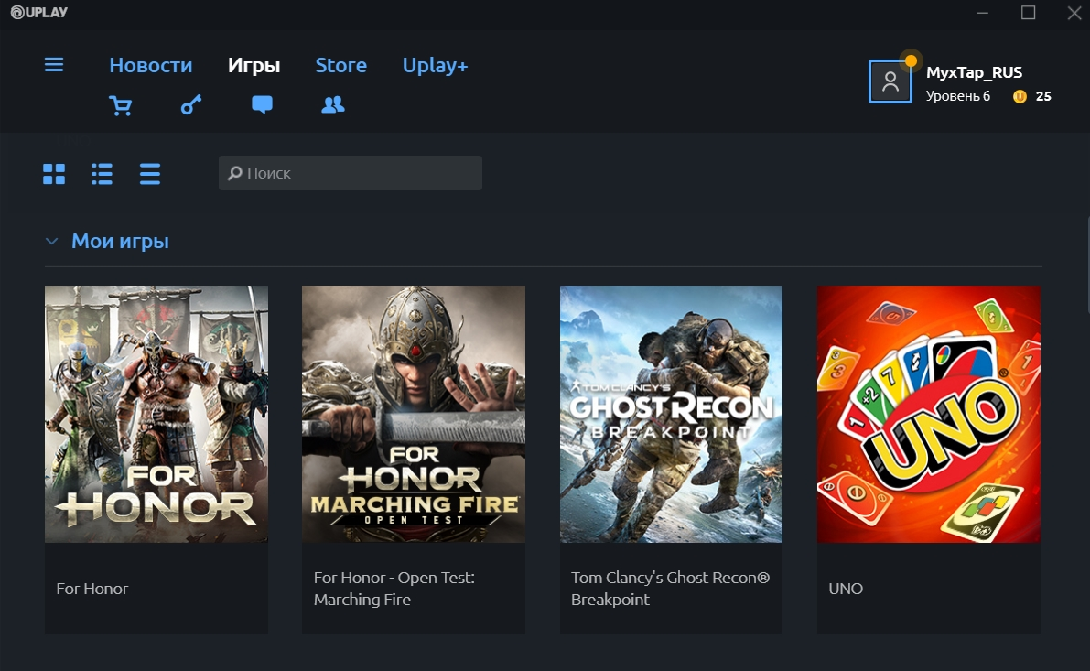Collapse the Мои игры section chevron

[x=51, y=242]
